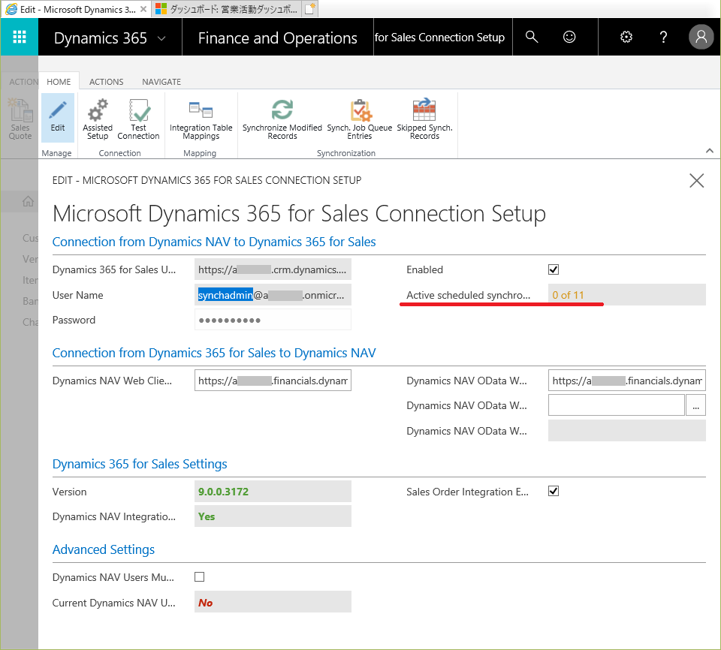Collapse the Advanced Settings section
Screen dimensions: 721x650
[x=104, y=549]
